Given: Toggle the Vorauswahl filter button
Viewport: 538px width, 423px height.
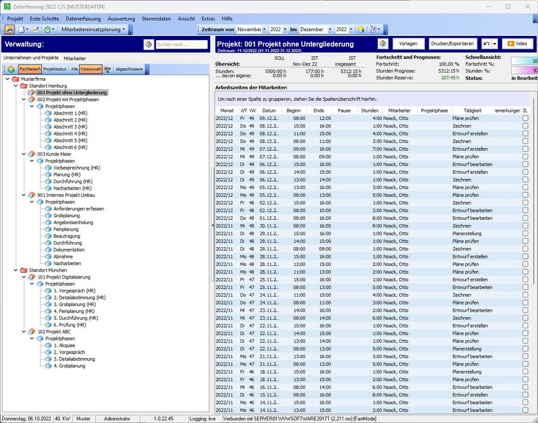Looking at the screenshot, I should point(90,69).
